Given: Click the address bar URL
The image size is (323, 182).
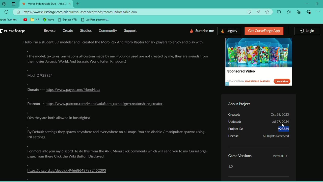Looking at the screenshot, I should tap(80, 12).
